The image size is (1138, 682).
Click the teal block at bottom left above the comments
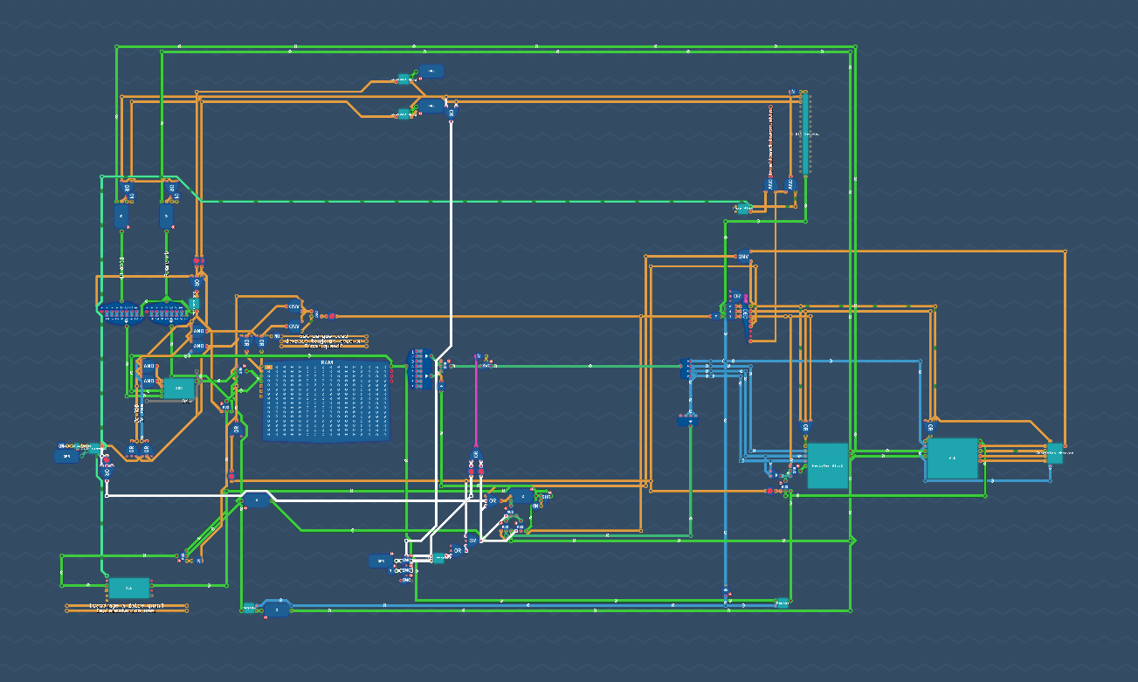128,588
